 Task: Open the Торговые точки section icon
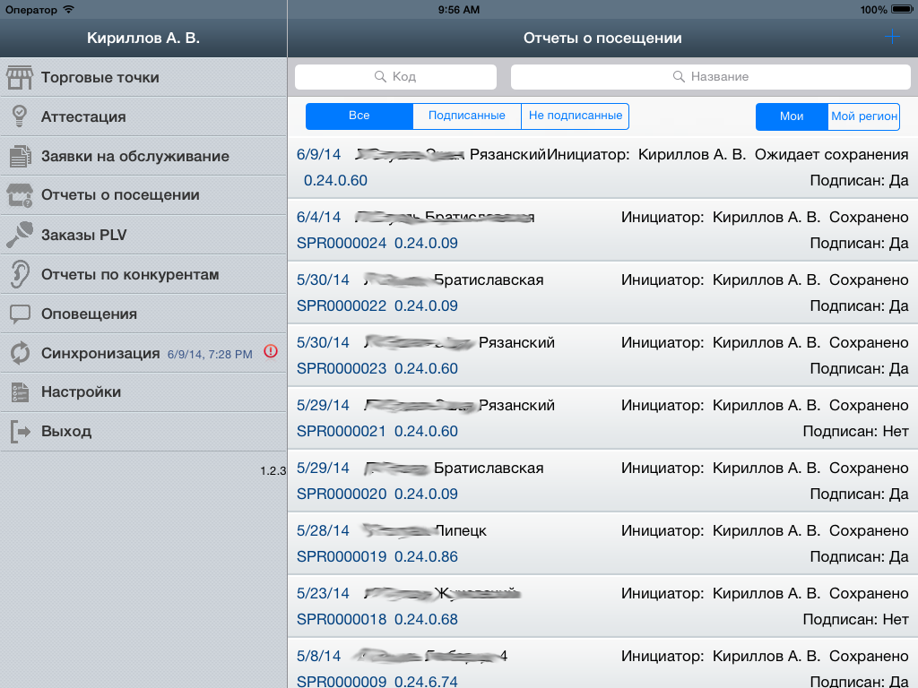[20, 77]
